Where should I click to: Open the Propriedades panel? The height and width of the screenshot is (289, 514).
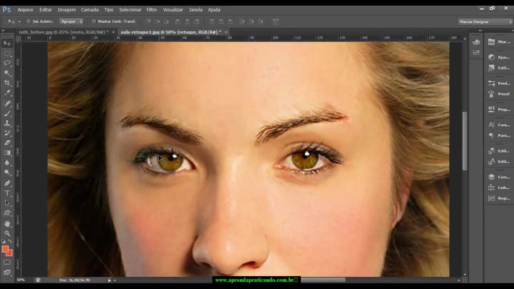coord(499,109)
